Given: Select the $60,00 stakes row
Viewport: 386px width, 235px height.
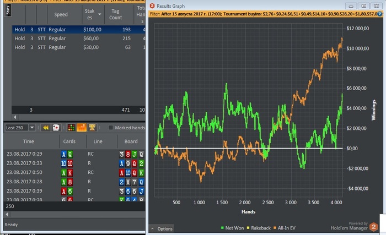Looking at the screenshot, I should point(79,39).
